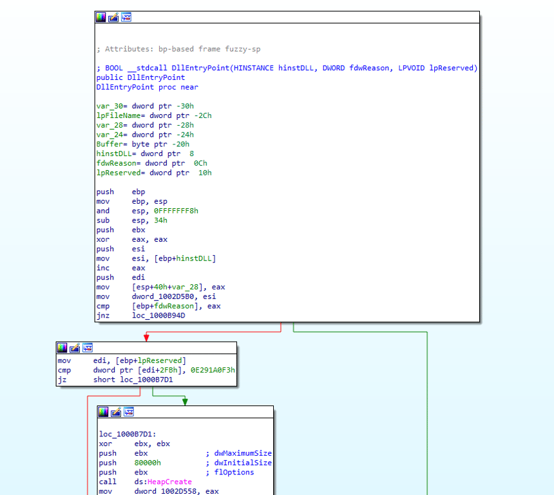
Task: Click 'mov dword_1002D558, eax' instruction
Action: pos(159,491)
